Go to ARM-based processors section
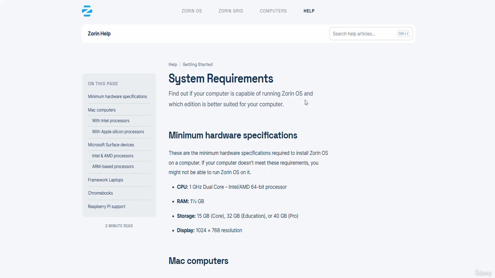Viewport: 495px width, 278px height. [113, 167]
